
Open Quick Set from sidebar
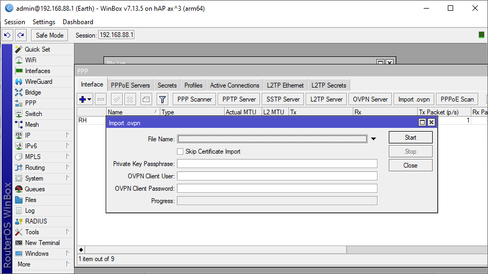(37, 49)
